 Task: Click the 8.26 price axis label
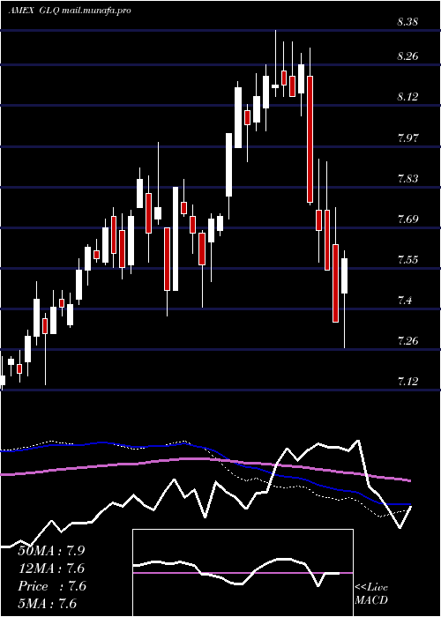[407, 56]
